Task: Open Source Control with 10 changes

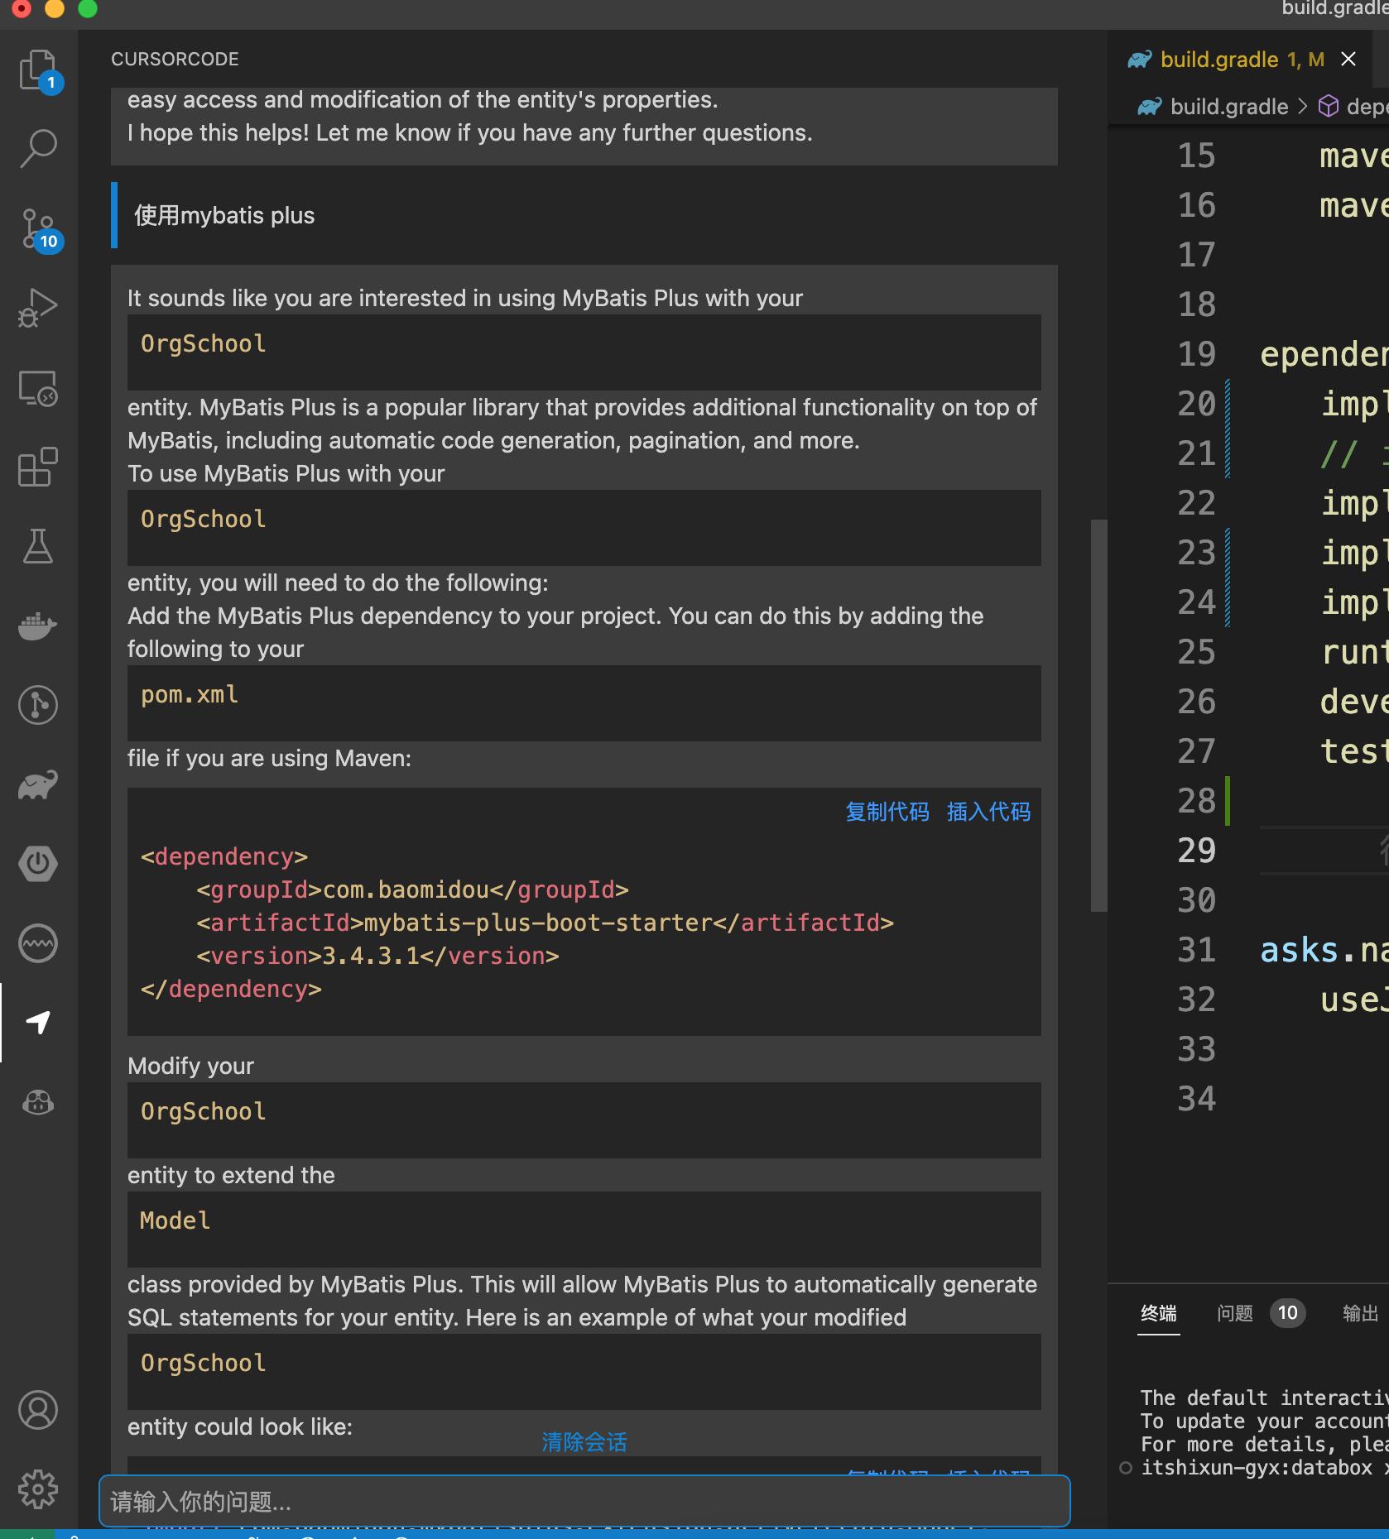Action: (37, 228)
